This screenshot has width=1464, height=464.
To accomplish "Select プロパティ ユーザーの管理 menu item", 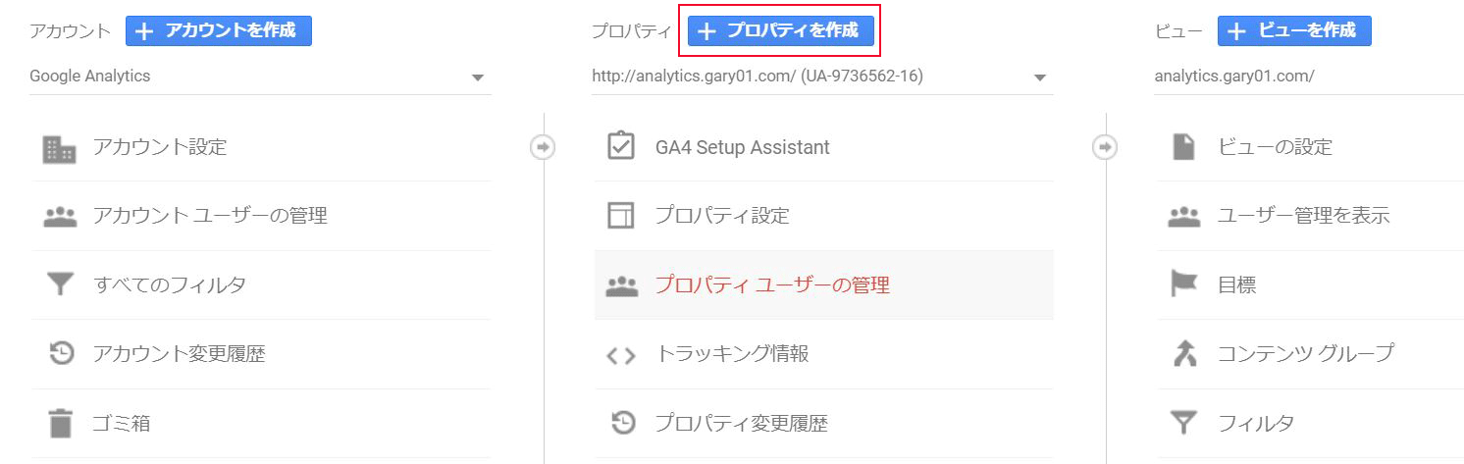I will (772, 285).
